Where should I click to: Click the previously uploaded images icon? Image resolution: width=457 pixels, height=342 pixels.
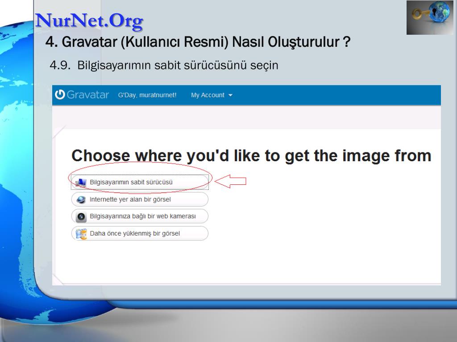[x=81, y=234]
